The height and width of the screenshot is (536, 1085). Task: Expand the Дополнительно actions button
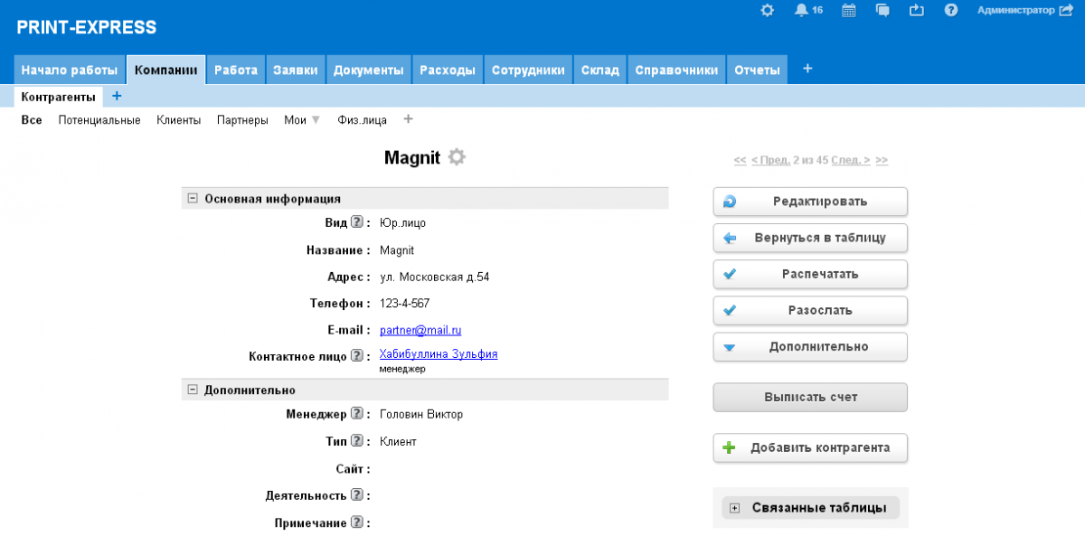pos(809,346)
